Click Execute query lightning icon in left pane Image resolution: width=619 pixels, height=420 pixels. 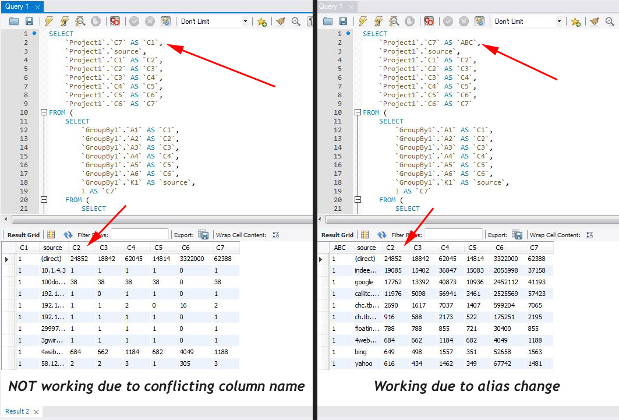[x=49, y=22]
